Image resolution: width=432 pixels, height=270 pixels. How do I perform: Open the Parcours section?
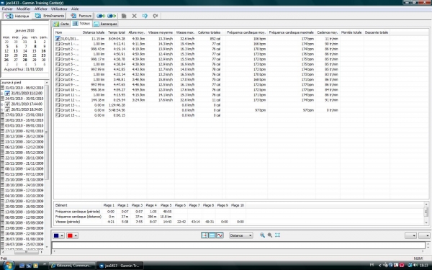(x=81, y=16)
